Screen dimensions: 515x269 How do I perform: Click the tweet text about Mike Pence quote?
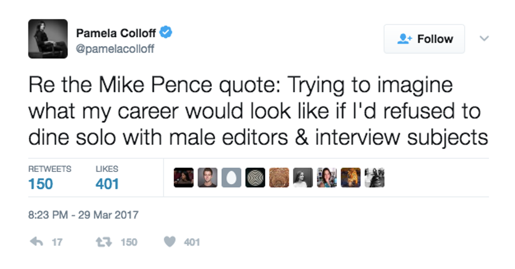[257, 112]
